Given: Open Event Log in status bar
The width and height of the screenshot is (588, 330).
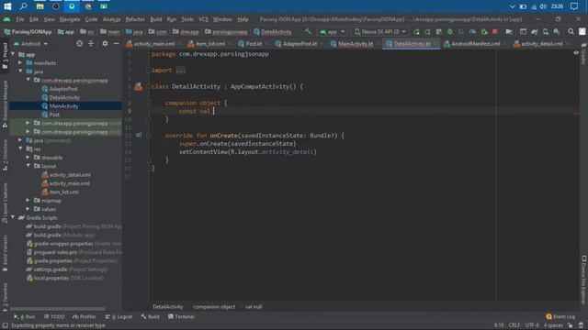Looking at the screenshot, I should pyautogui.click(x=560, y=316).
